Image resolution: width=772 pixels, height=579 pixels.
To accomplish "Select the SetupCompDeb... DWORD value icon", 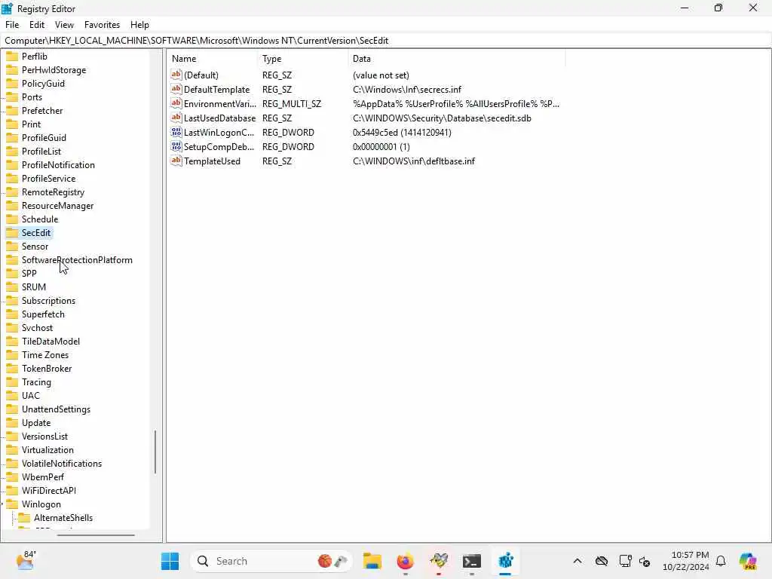I will coord(176,146).
